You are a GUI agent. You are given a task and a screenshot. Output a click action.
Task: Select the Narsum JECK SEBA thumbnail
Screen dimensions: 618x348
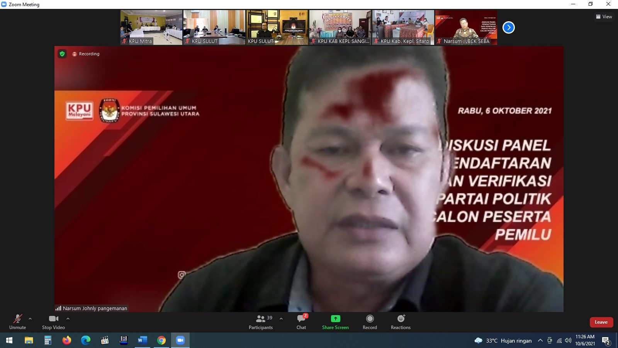(x=466, y=27)
